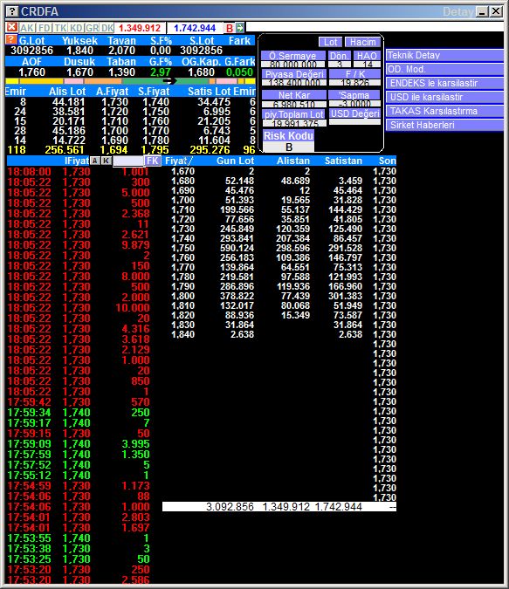Image resolution: width=509 pixels, height=589 pixels.
Task: Click the DK toolbar button
Action: click(x=107, y=28)
